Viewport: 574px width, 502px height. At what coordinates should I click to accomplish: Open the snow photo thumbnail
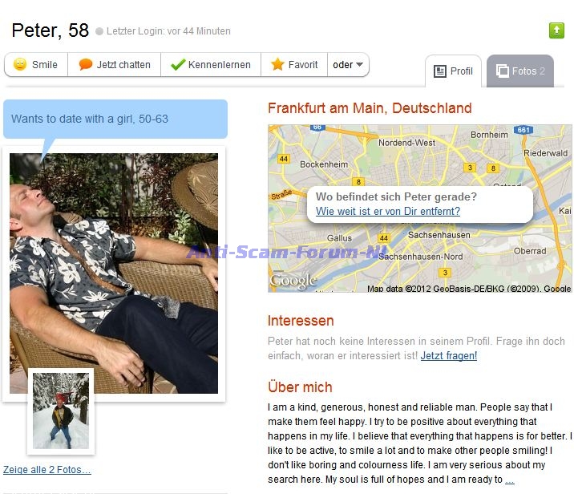[x=61, y=411]
